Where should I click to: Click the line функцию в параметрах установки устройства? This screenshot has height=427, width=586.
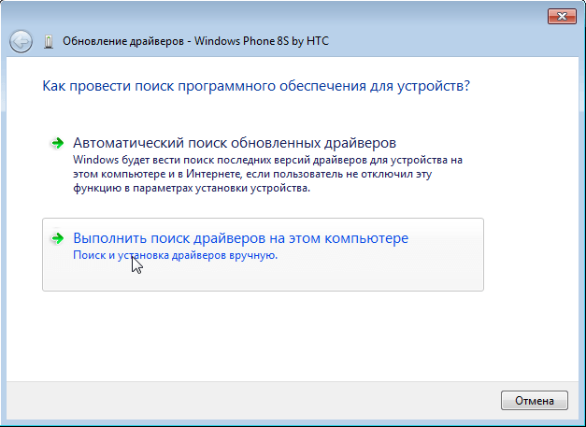tap(192, 188)
